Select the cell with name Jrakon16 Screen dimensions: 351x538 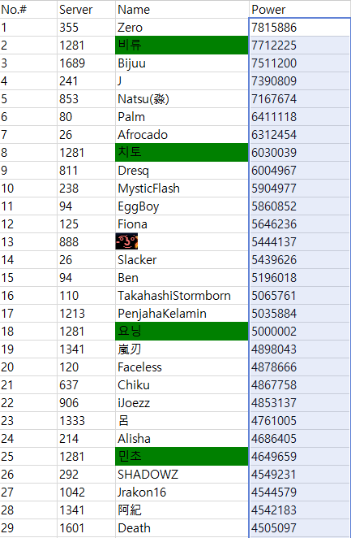(182, 492)
